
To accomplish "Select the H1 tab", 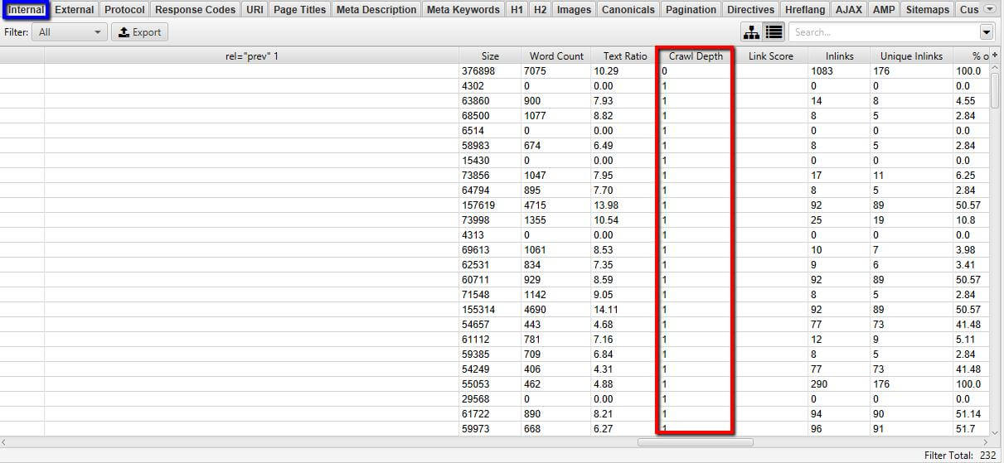I will click(517, 10).
